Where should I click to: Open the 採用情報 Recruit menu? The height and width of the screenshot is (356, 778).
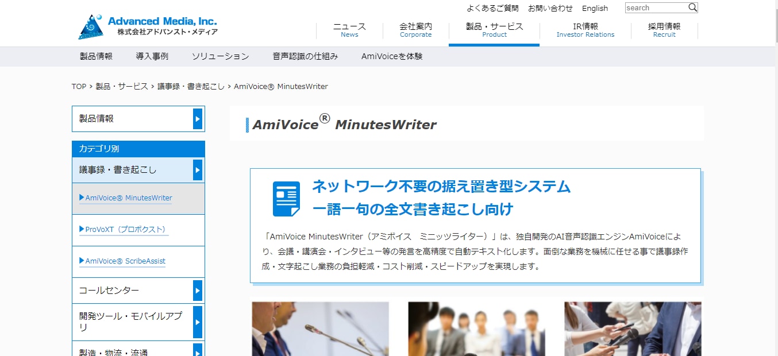664,30
